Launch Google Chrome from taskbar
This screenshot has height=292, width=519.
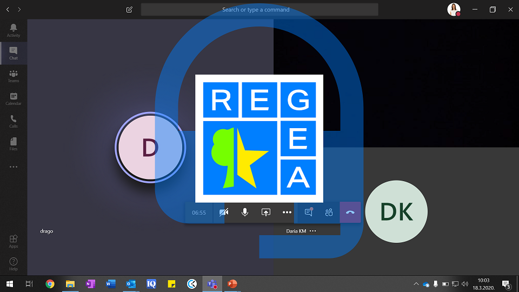(x=50, y=284)
